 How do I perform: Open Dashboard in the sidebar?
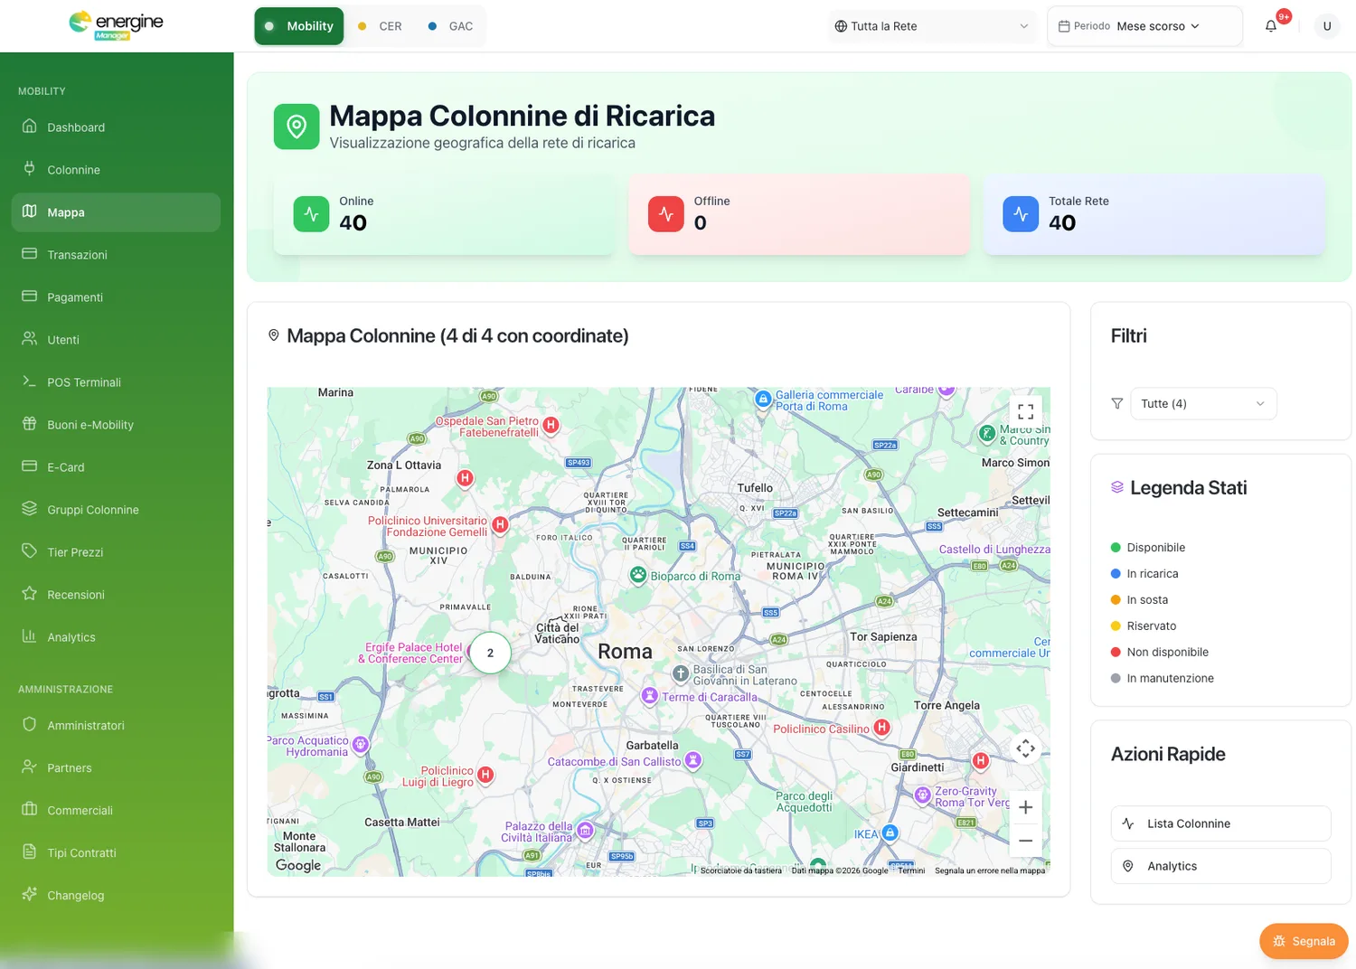point(116,127)
